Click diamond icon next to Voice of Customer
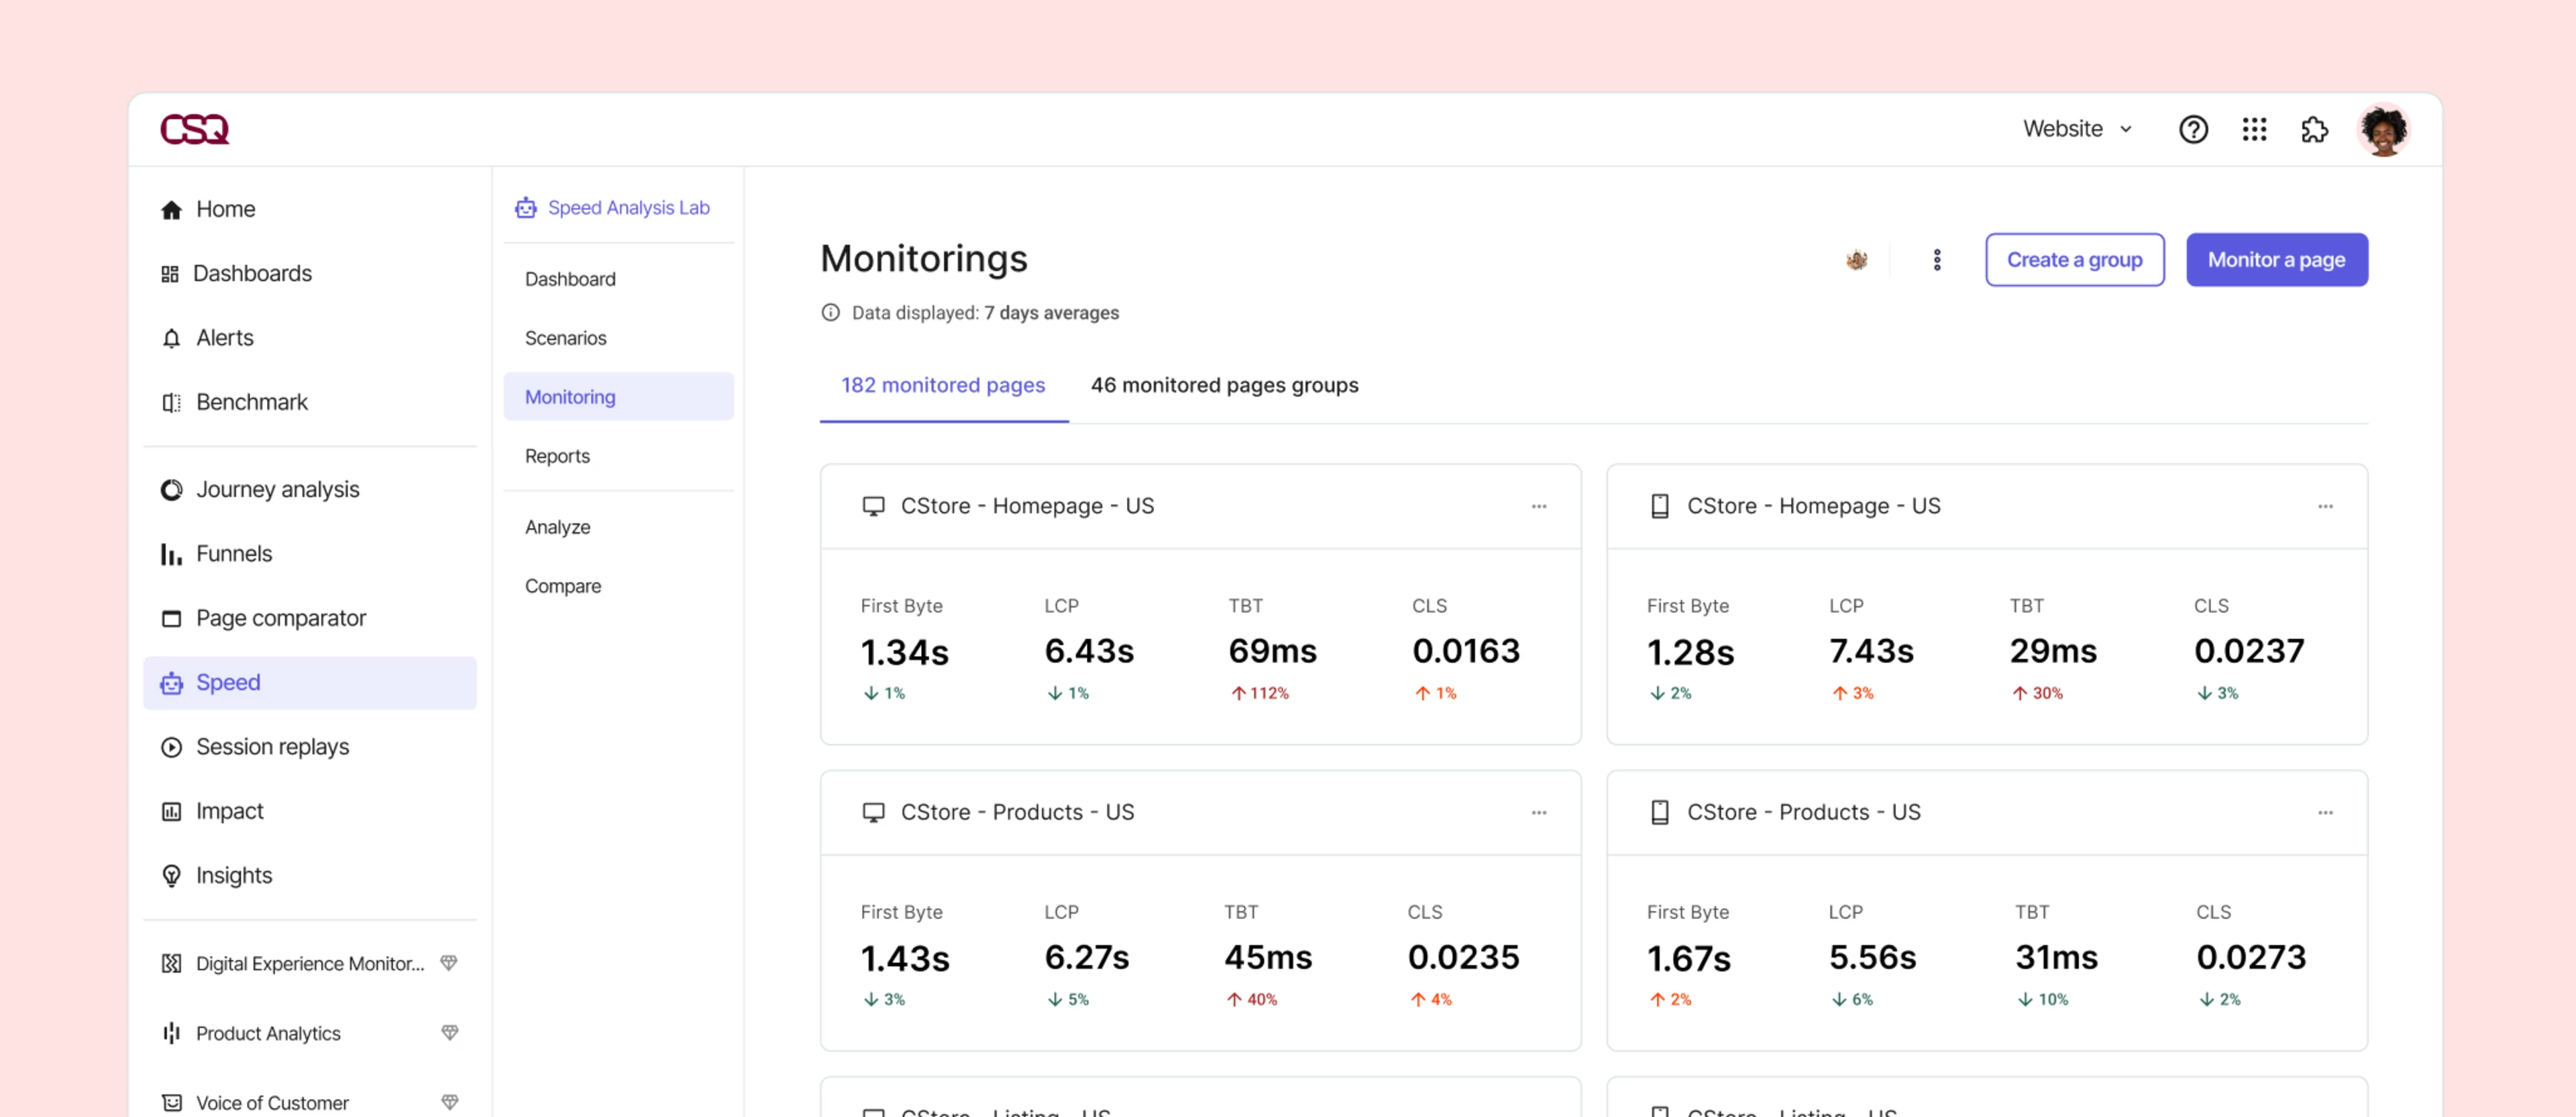 [449, 1101]
